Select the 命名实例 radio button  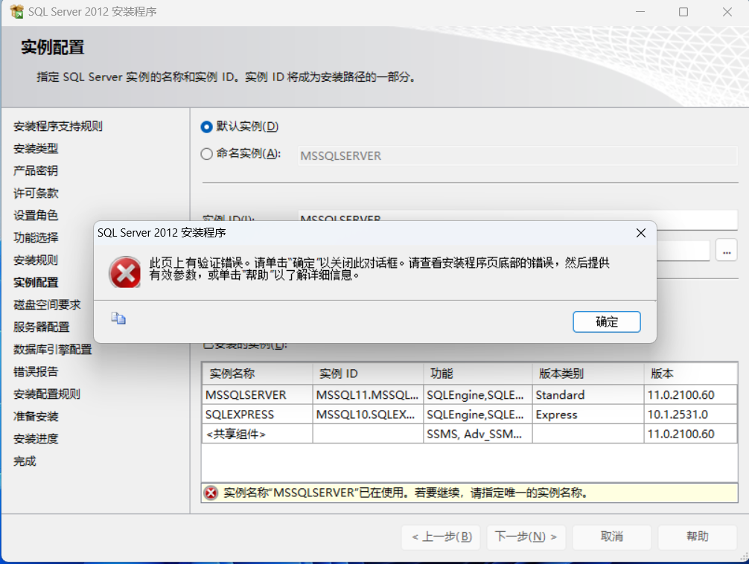206,154
